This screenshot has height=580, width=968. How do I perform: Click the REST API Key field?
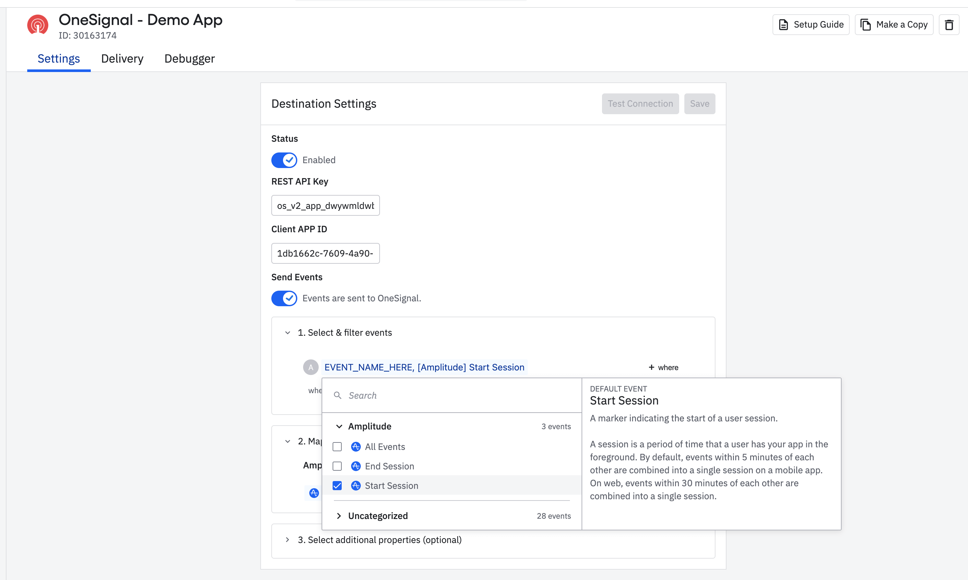point(325,206)
